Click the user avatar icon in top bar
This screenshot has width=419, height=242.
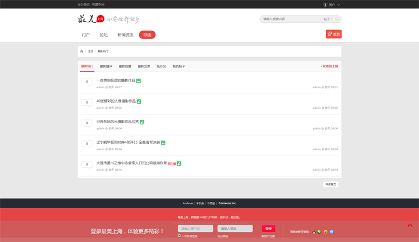[325, 4]
